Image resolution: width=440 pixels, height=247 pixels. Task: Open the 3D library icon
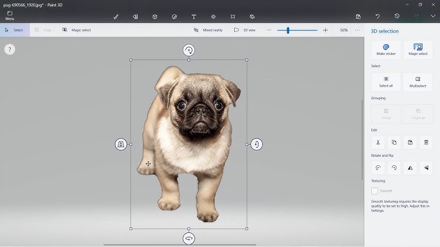coord(252,17)
